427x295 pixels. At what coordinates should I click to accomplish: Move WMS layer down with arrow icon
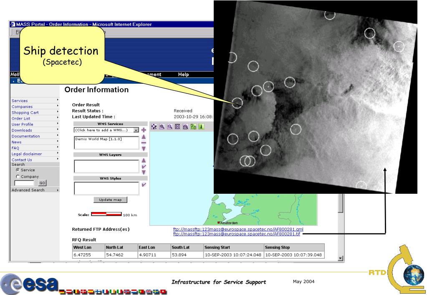(x=144, y=172)
